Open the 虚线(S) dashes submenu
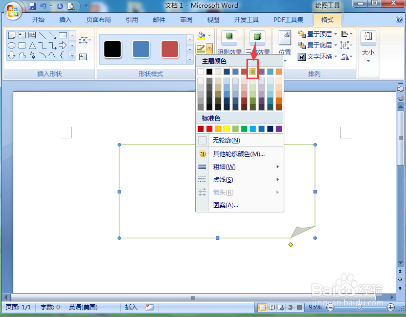Viewport: 406px width, 317px height. (x=240, y=180)
